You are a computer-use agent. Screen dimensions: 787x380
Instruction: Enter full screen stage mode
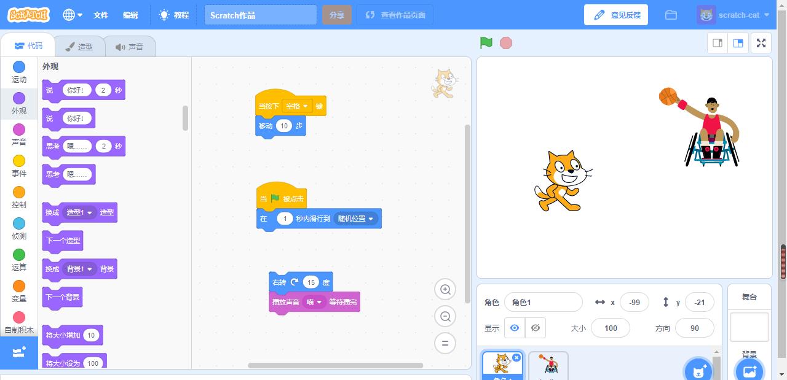761,43
